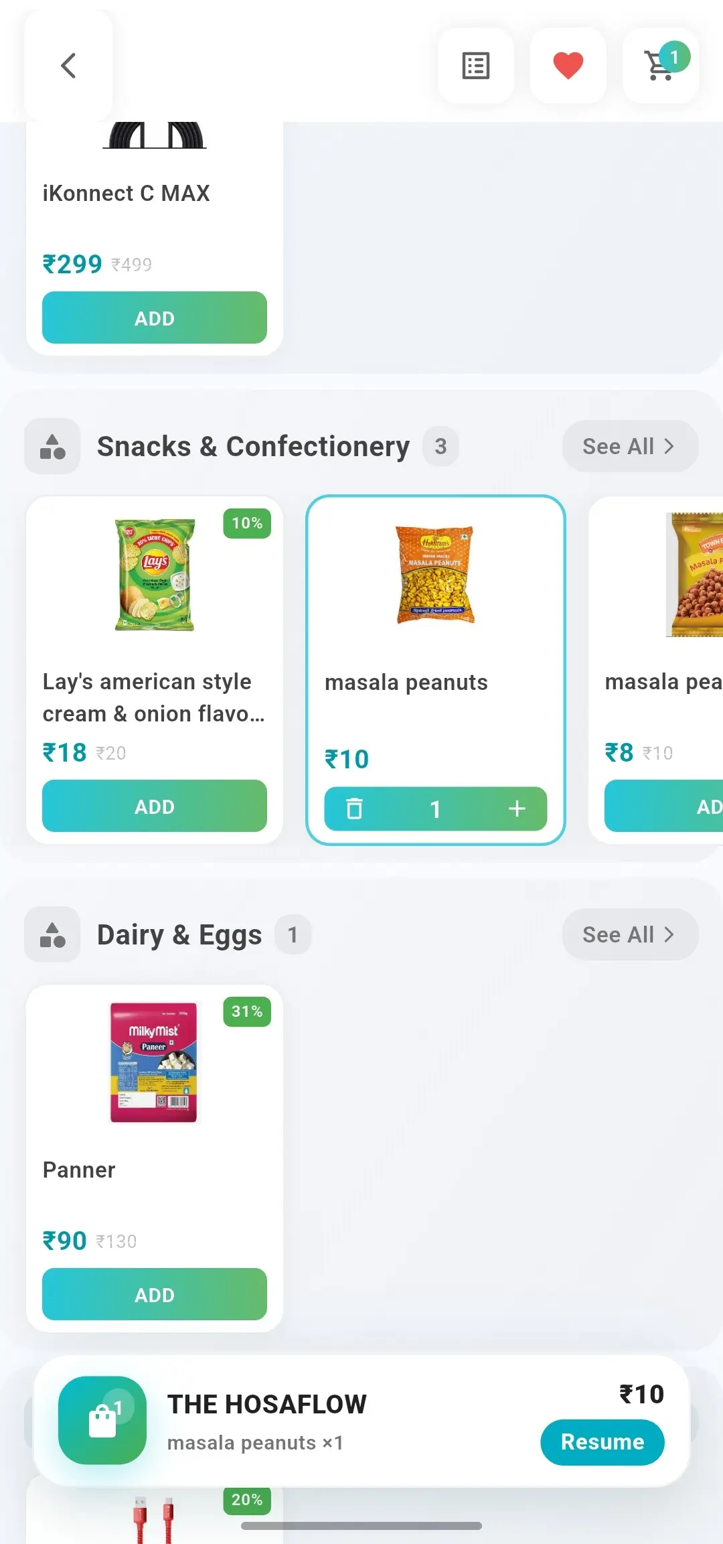
Task: Select the Milky Mist Panner product image
Action: click(x=153, y=1060)
